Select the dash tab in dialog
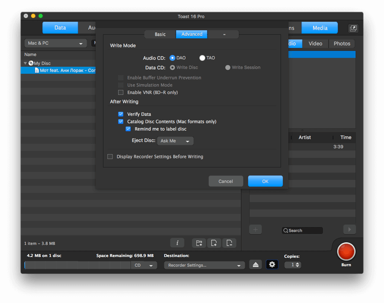The width and height of the screenshot is (384, 303). (x=224, y=34)
